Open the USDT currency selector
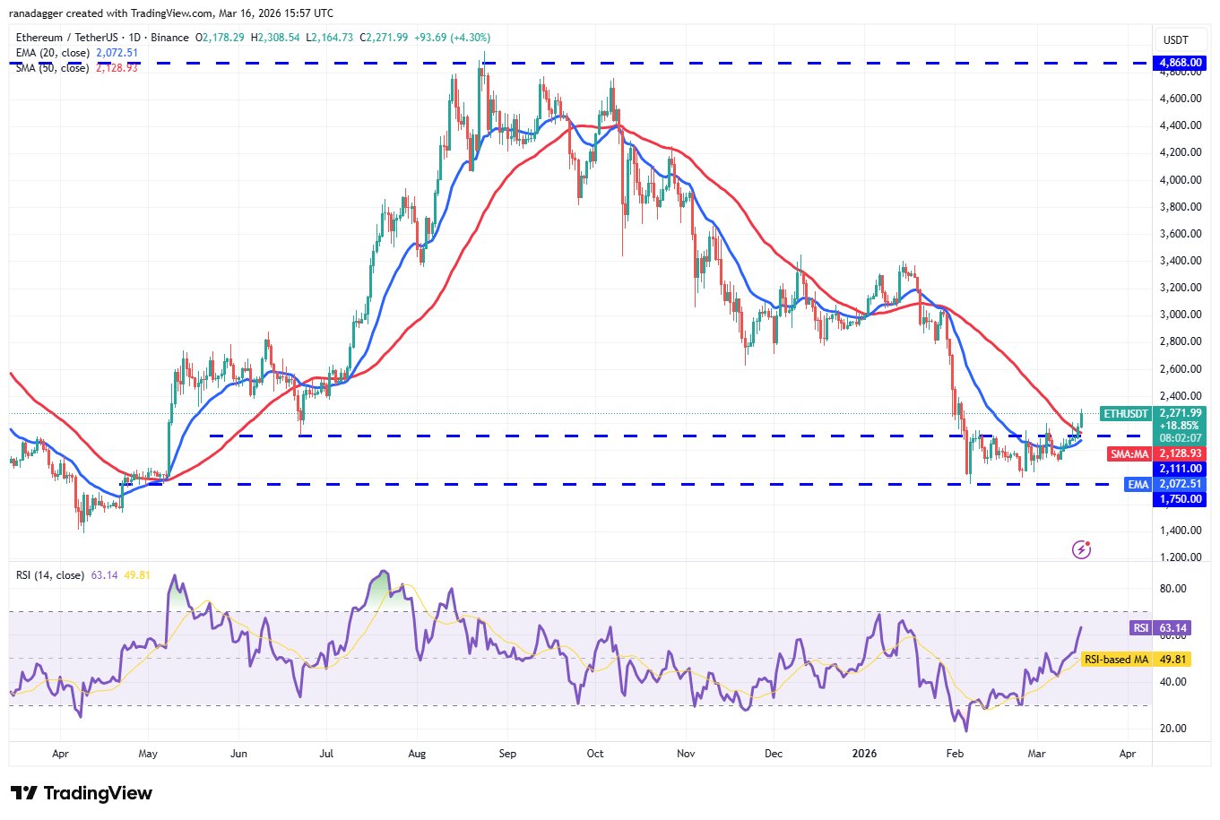1220x820 pixels. coord(1175,39)
